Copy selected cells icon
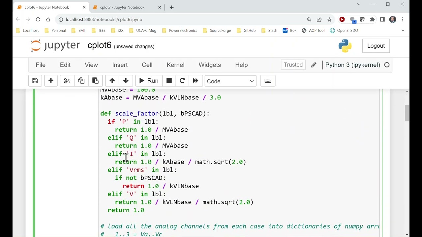Viewport: 422px width, 237px height. pos(81,81)
